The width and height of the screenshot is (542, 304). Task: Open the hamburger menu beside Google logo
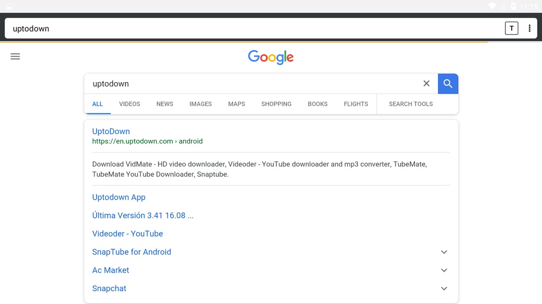click(15, 57)
